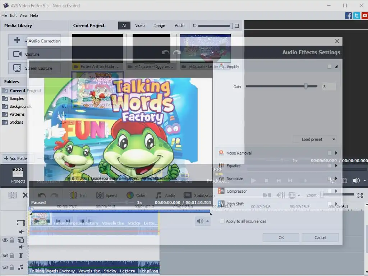Lock the text track

pos(12,256)
